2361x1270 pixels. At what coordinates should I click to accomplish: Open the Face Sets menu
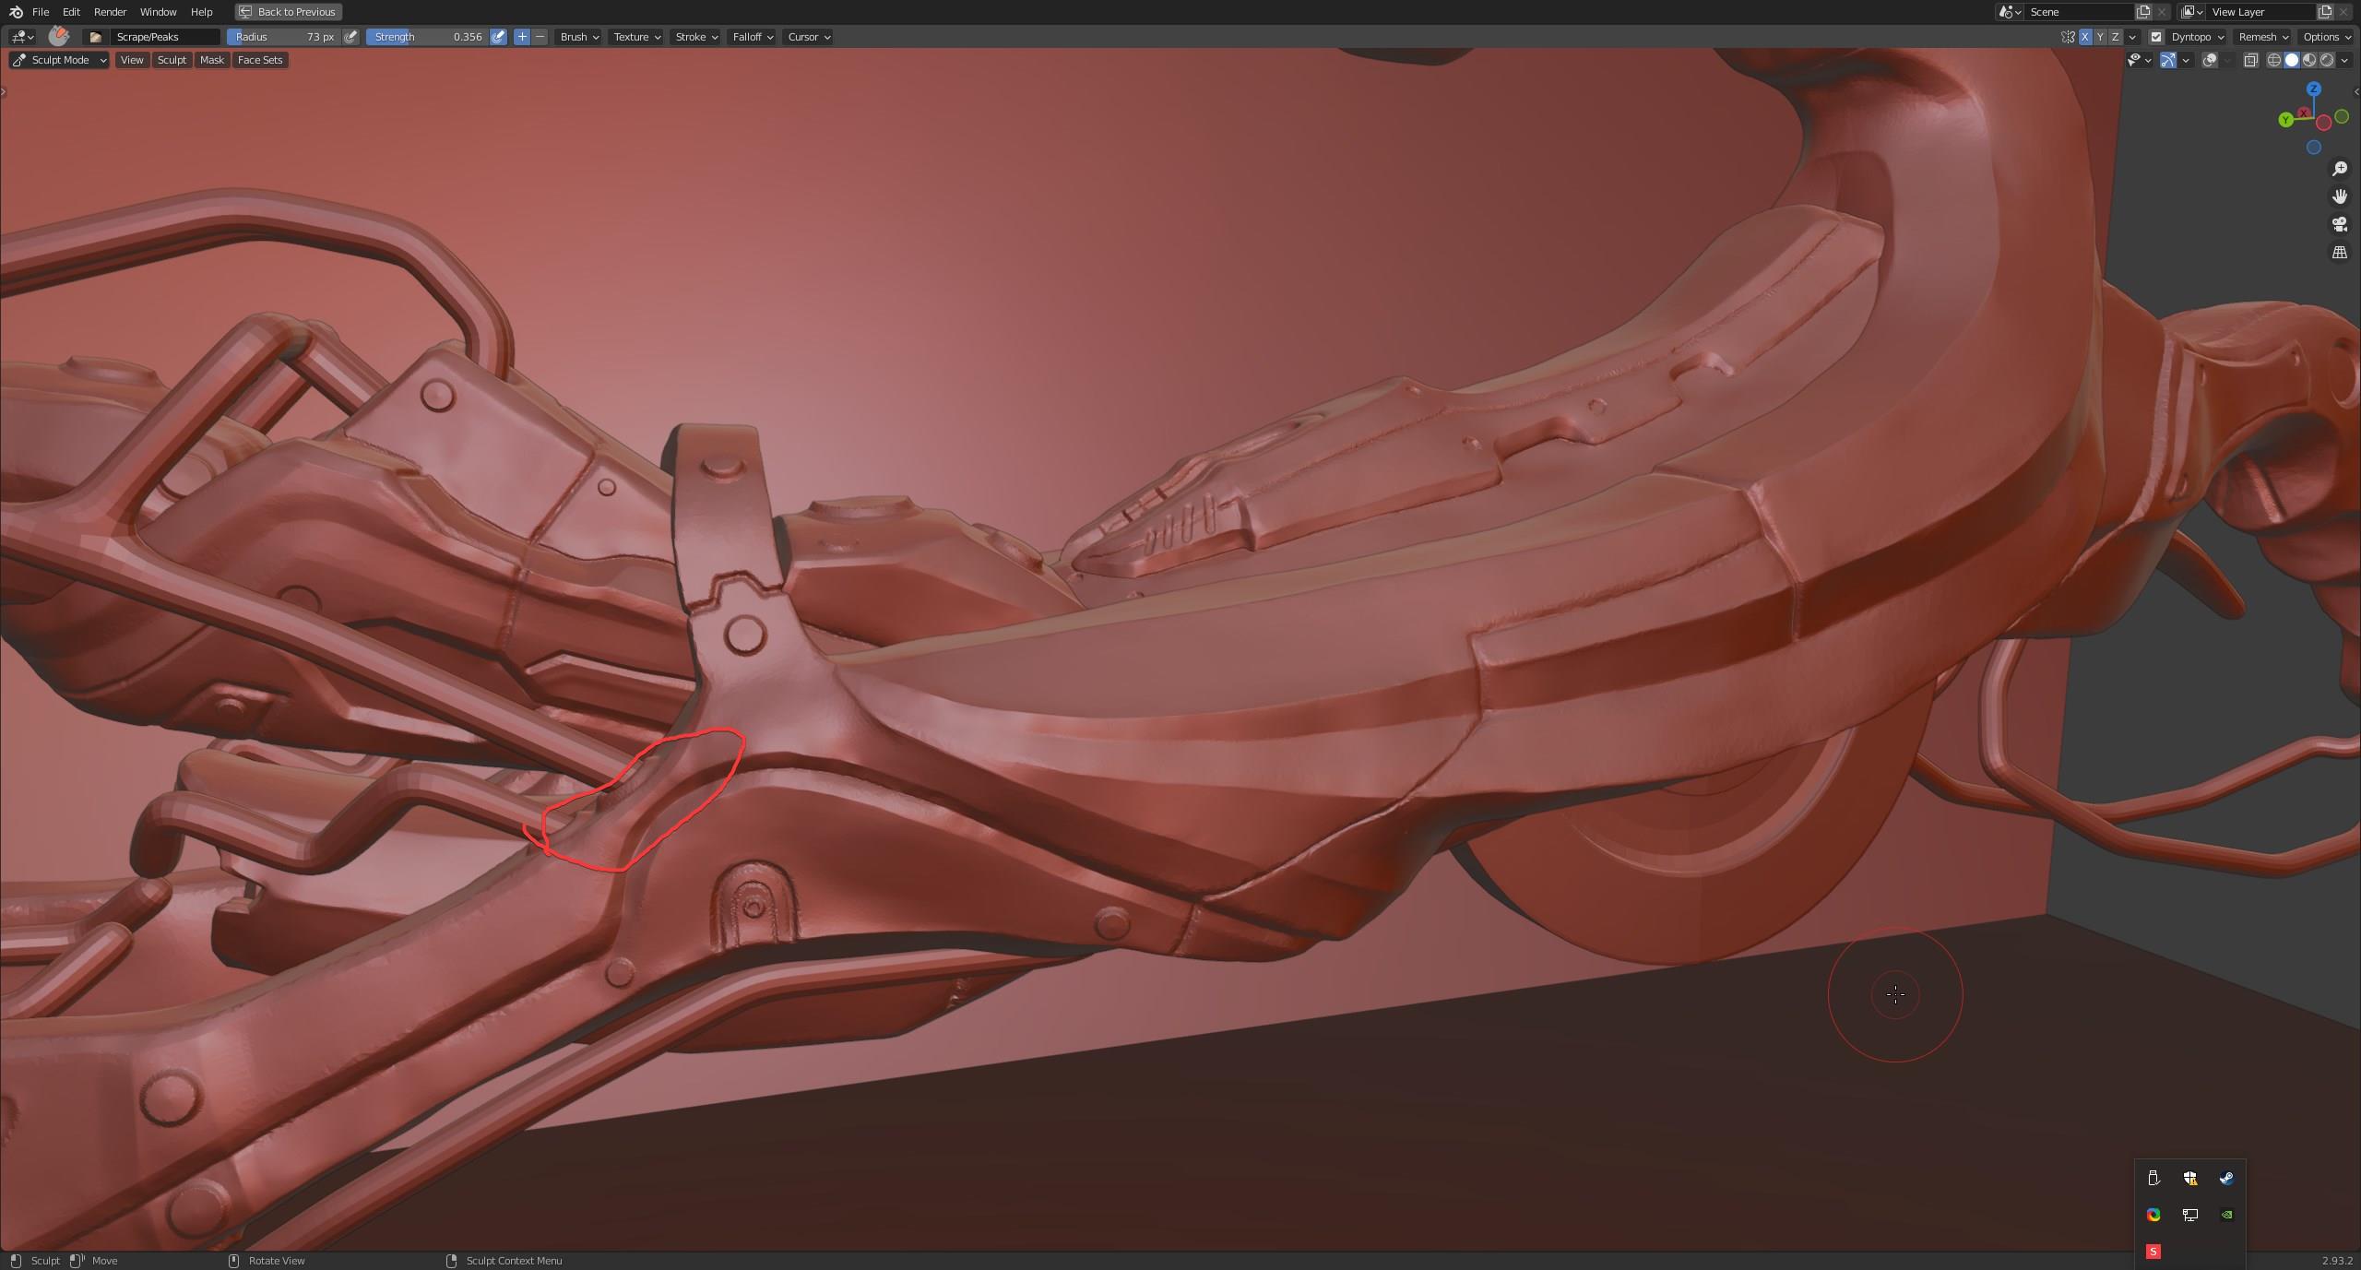(260, 60)
